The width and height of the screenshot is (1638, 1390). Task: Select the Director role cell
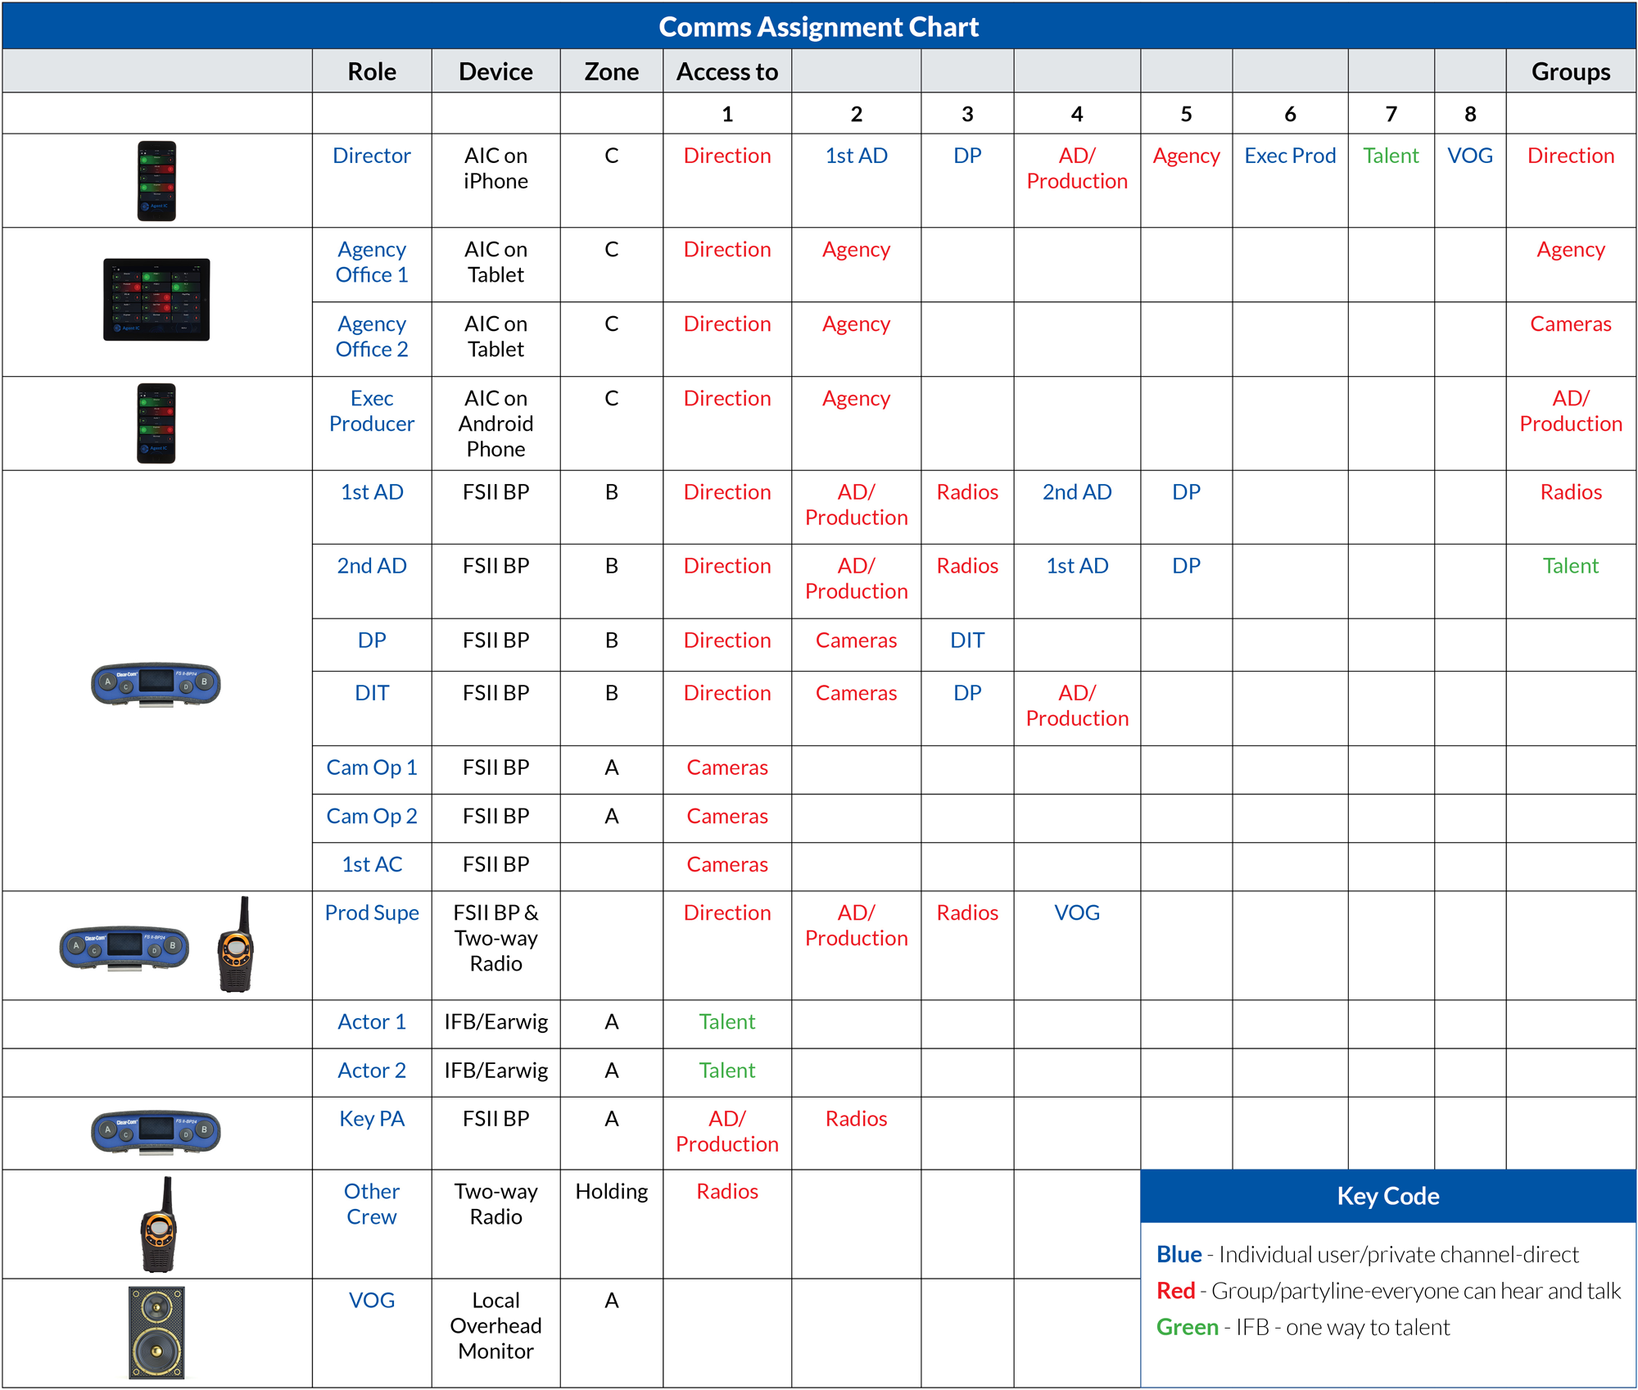(372, 156)
